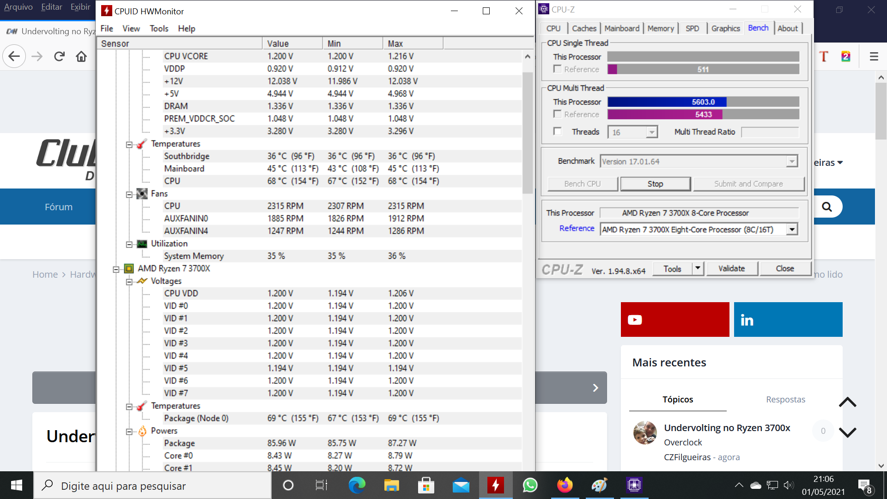Open WhatsApp from taskbar

530,485
